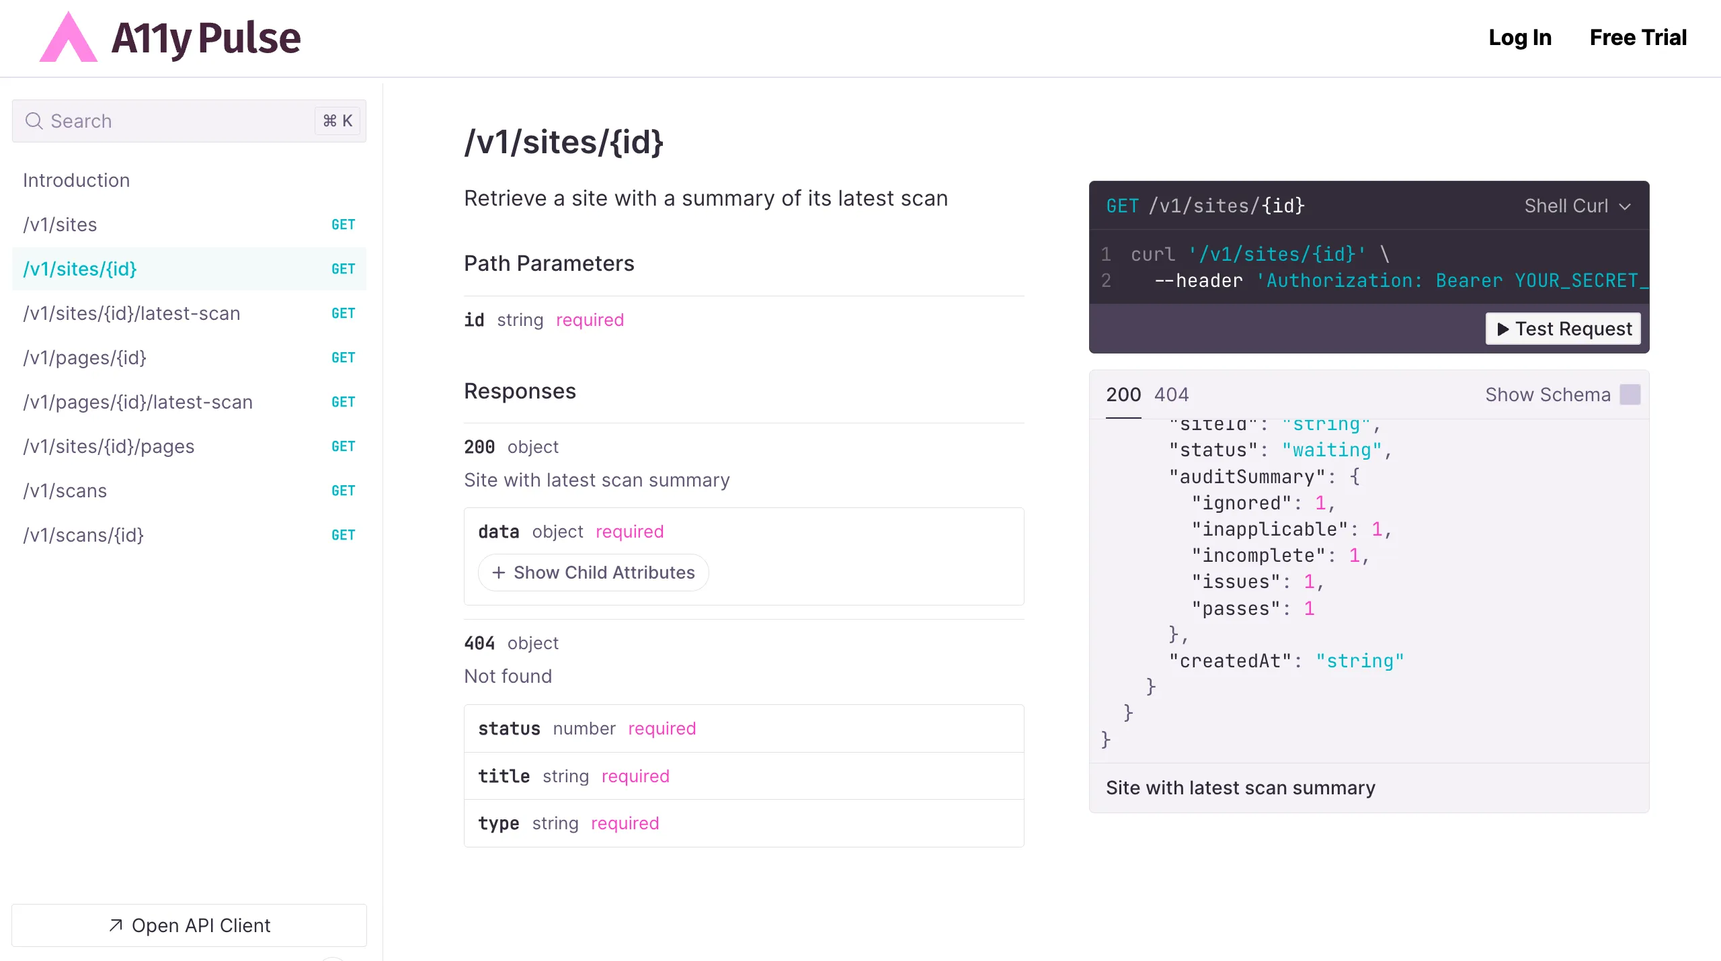This screenshot has height=961, width=1721.
Task: Switch to the 404 response tab
Action: click(1171, 394)
